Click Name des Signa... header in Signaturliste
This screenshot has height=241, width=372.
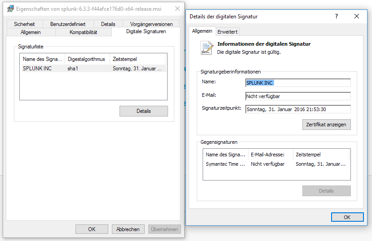click(42, 59)
